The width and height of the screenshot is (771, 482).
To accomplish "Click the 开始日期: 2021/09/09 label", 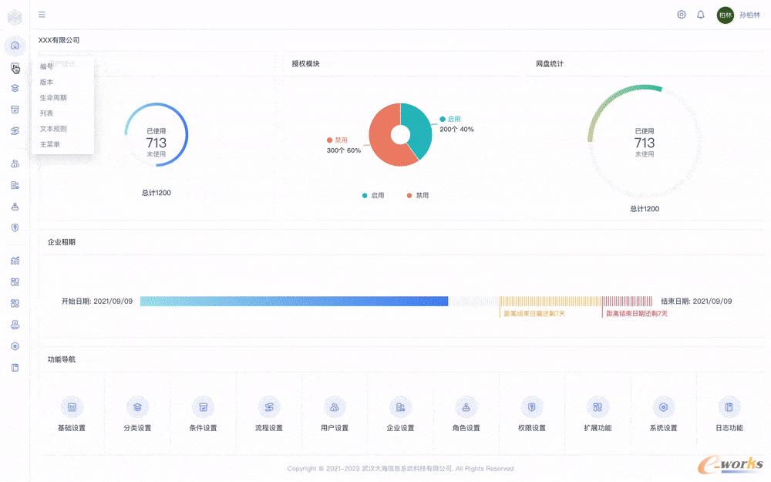I will pyautogui.click(x=97, y=301).
